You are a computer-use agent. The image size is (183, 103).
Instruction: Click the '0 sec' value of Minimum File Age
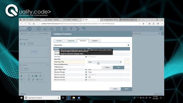90,72
